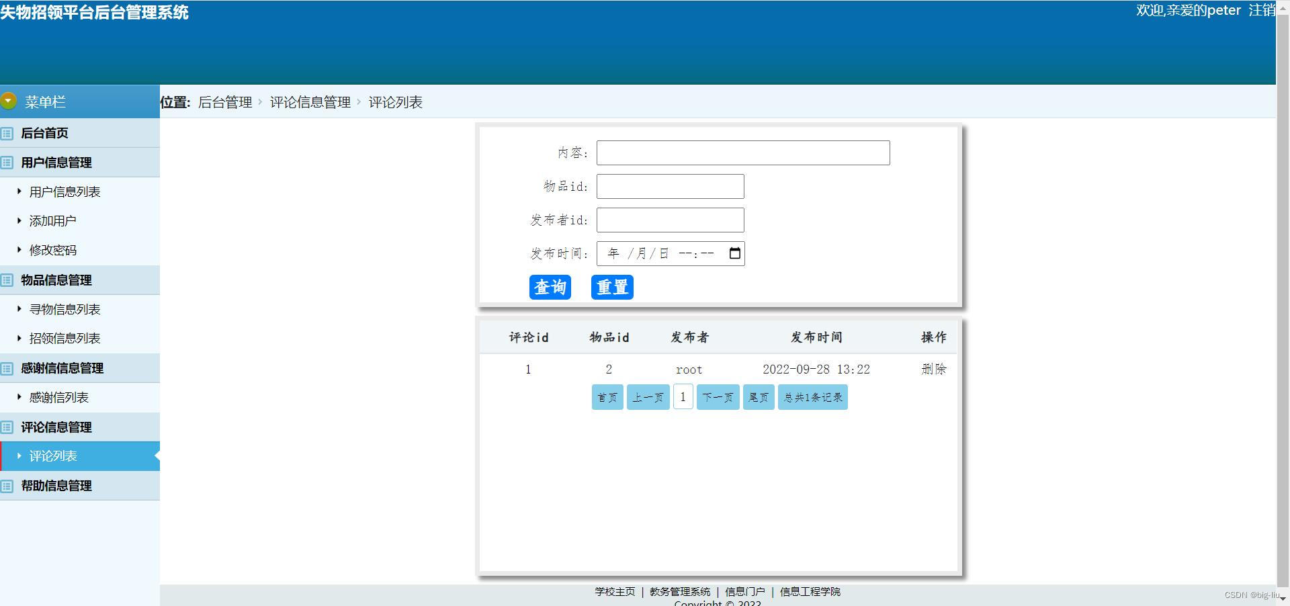
Task: Open 修改密码 page
Action: (x=52, y=251)
